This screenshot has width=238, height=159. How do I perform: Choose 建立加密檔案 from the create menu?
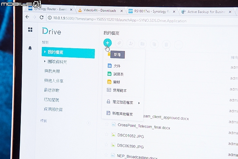coord(123,102)
